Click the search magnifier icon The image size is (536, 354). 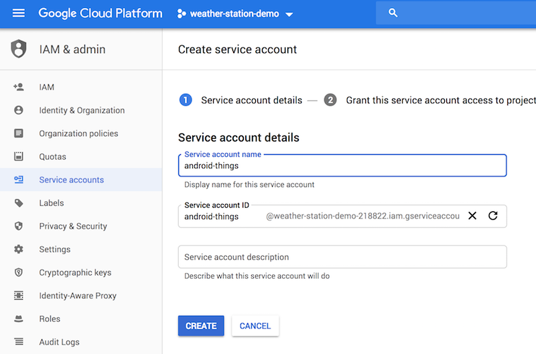(x=393, y=13)
